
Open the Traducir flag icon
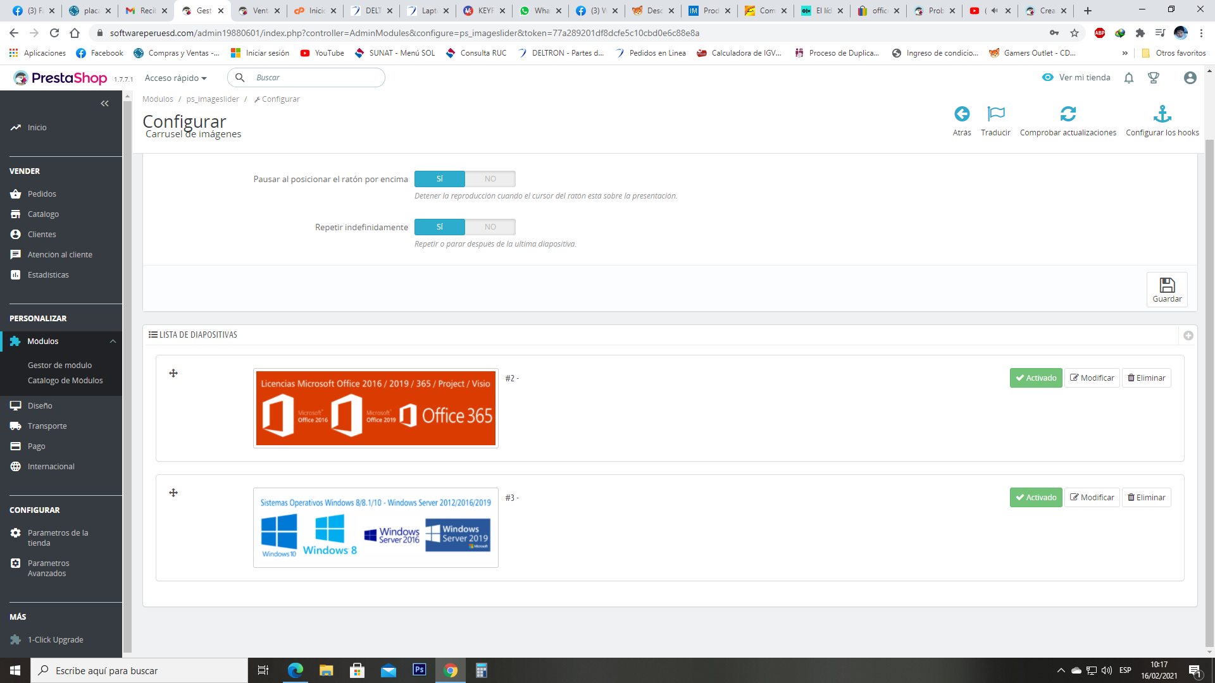(995, 114)
